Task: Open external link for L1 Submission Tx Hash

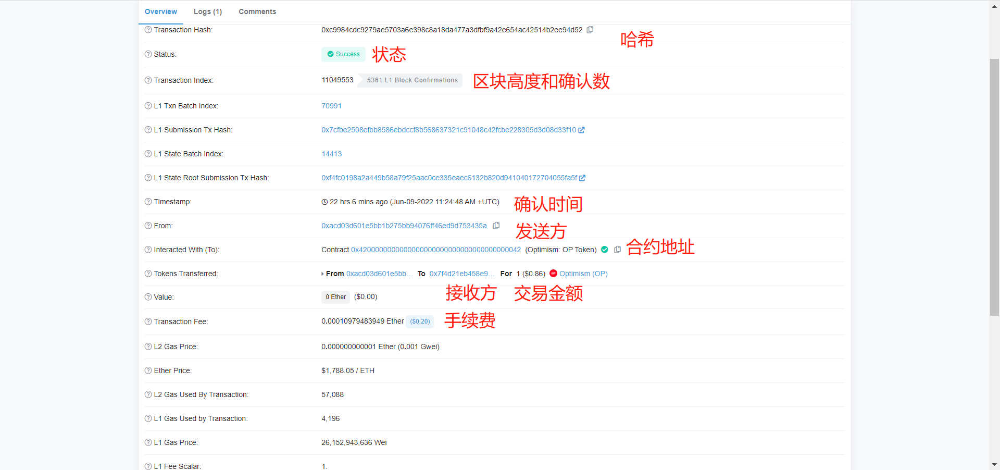Action: click(x=582, y=130)
